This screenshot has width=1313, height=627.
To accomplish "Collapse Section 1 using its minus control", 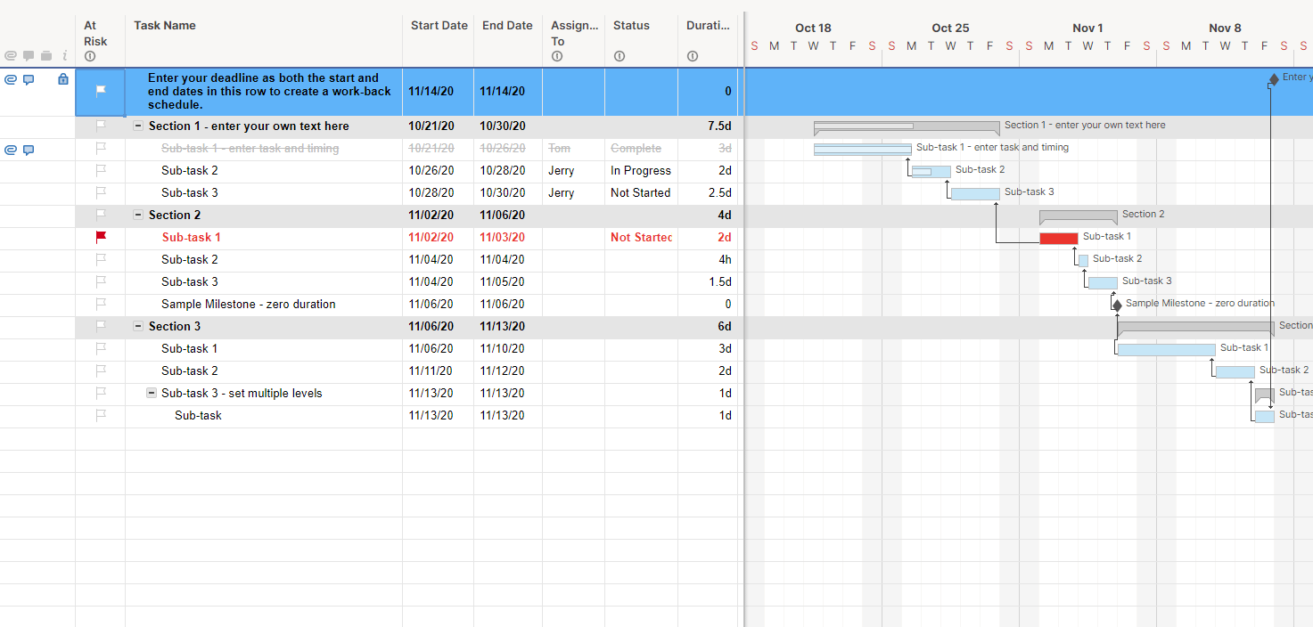I will (138, 126).
